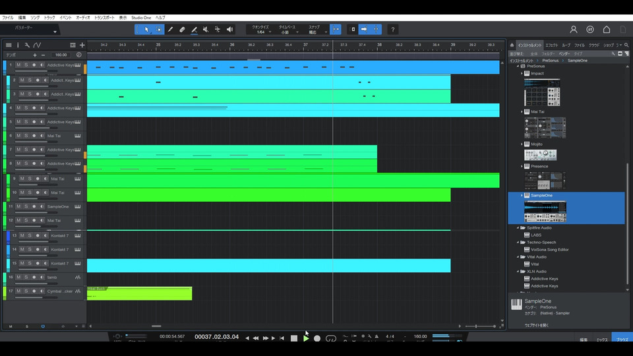Toggle autoscroll arrow button
The width and height of the screenshot is (633, 356).
tap(364, 30)
